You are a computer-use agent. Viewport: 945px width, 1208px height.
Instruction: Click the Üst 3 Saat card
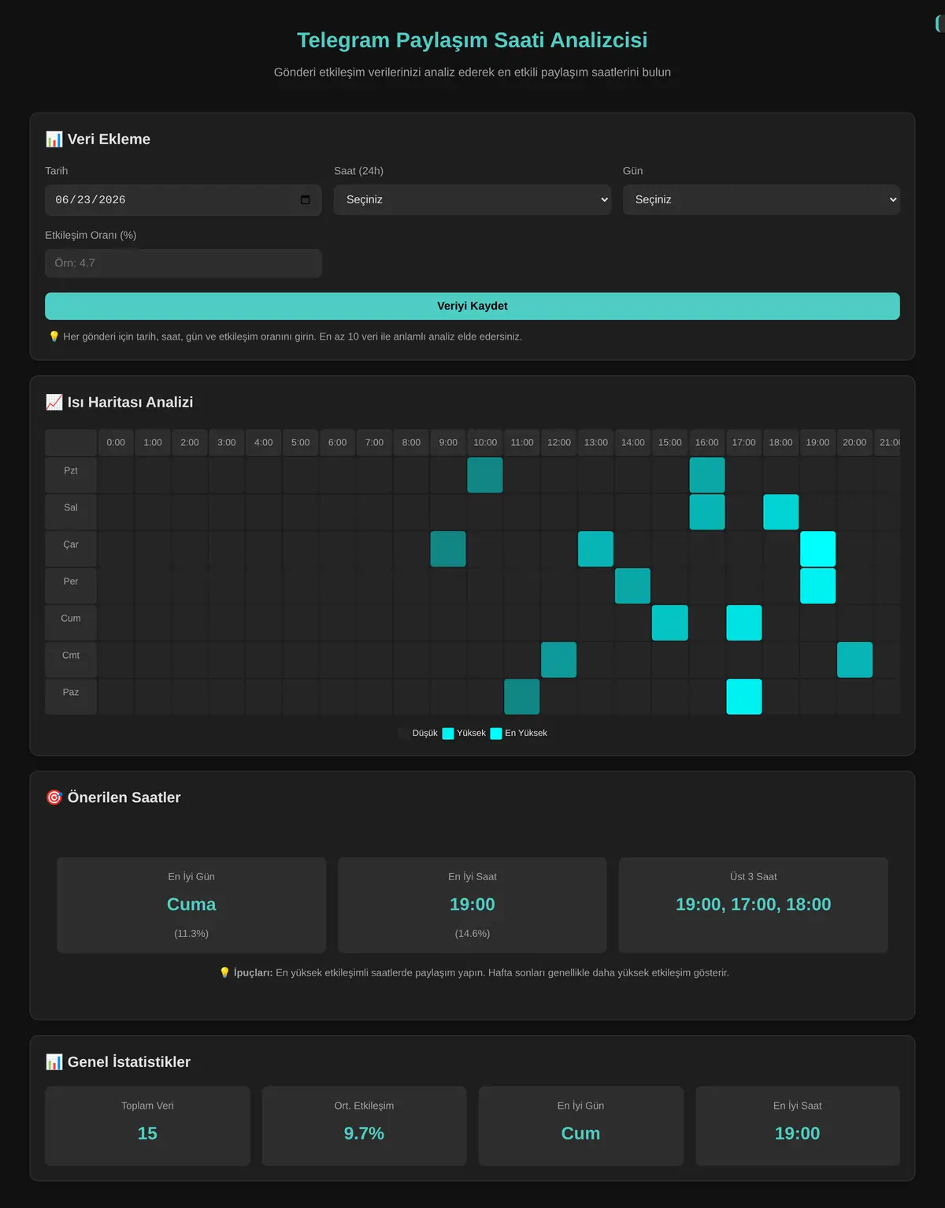pyautogui.click(x=754, y=905)
